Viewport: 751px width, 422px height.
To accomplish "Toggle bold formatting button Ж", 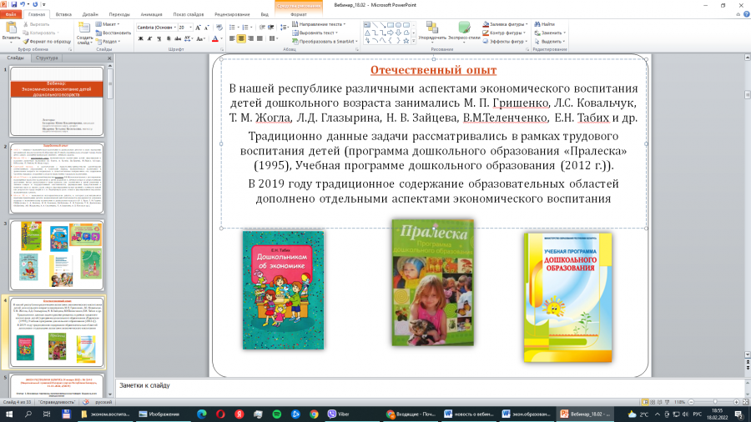I will point(141,38).
